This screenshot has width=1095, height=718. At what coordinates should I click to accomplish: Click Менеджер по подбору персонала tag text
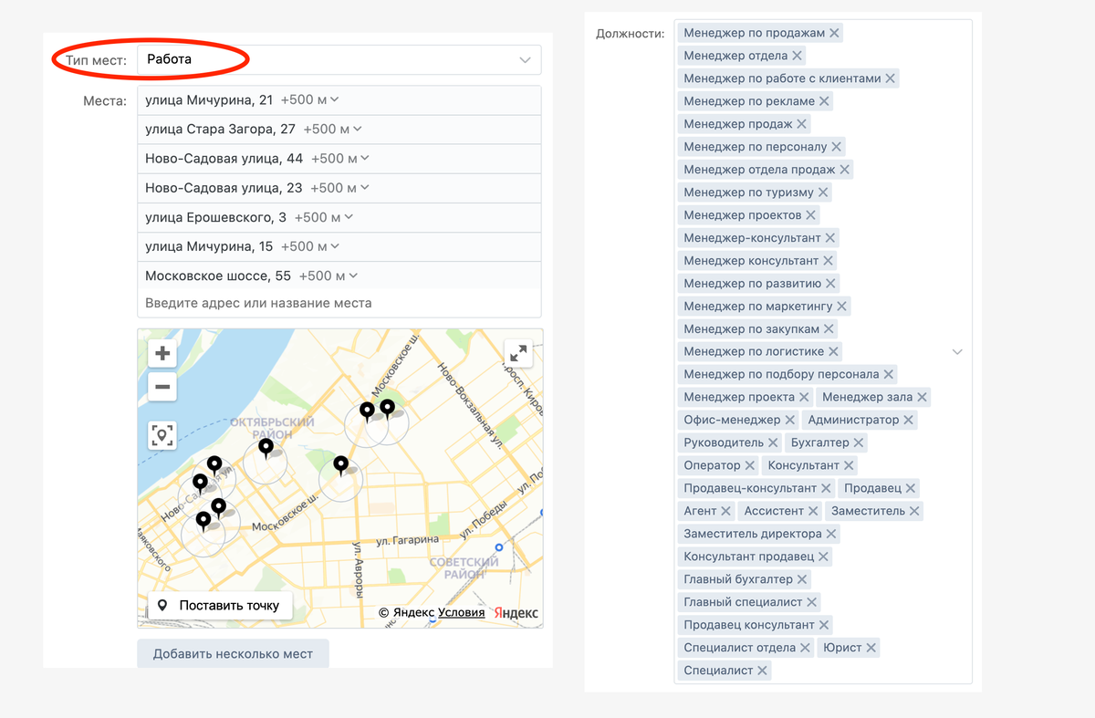(781, 374)
